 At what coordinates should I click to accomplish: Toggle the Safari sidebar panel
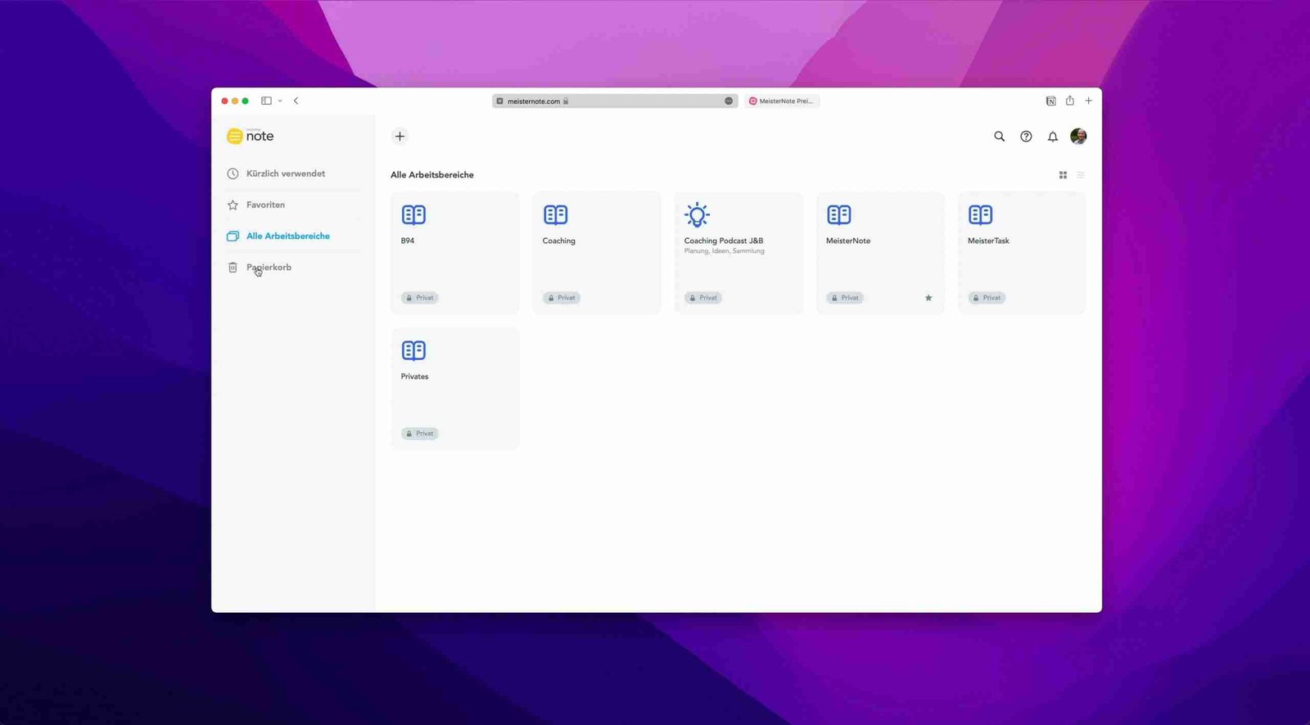[266, 101]
